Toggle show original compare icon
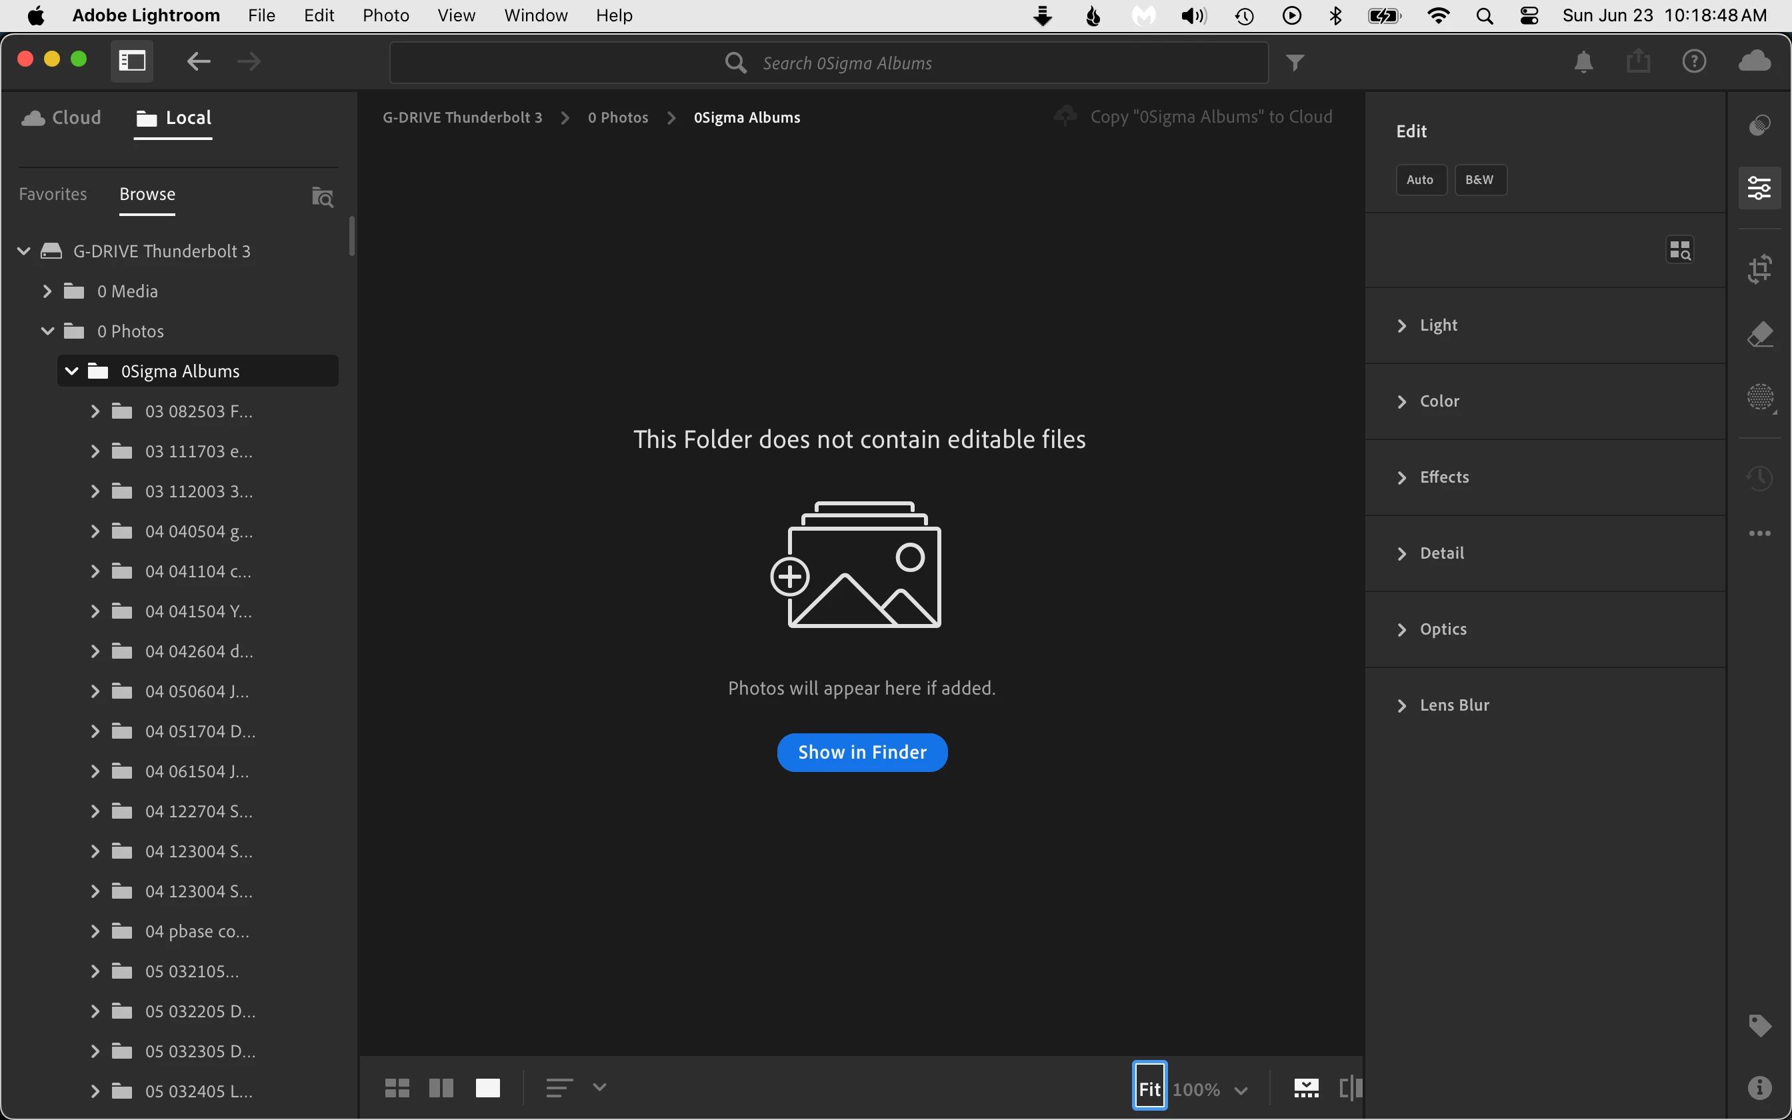Screen dimensions: 1792x1120 (x=1351, y=1087)
